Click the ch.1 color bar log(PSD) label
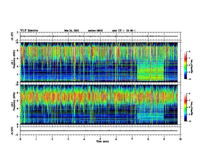The image size is (203, 156). pyautogui.click(x=192, y=67)
